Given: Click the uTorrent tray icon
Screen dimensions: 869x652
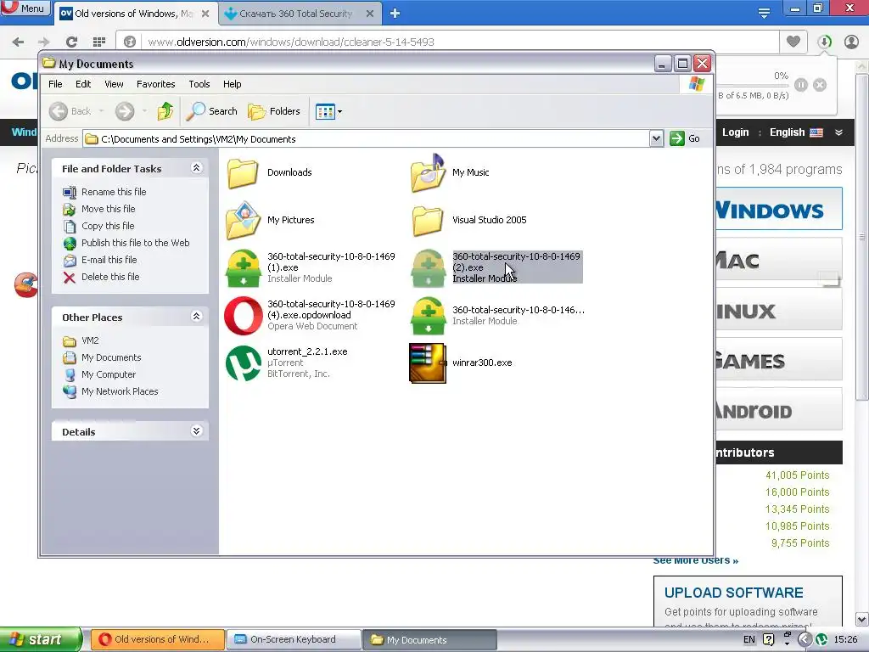Looking at the screenshot, I should pos(821,639).
